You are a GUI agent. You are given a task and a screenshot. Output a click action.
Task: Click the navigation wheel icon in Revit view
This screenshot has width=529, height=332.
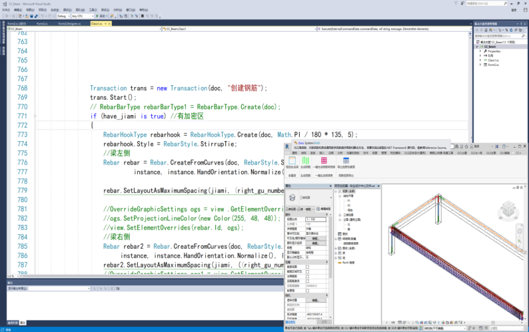click(520, 232)
